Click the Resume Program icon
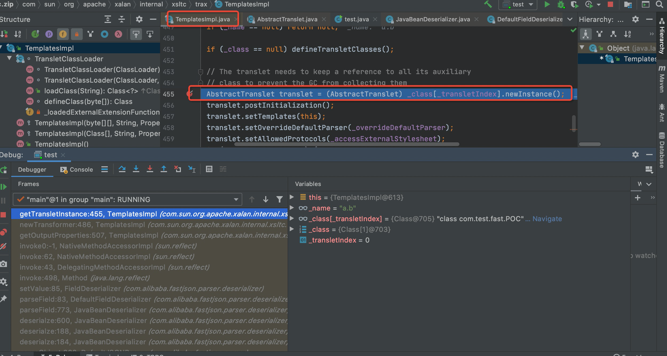The height and width of the screenshot is (356, 667). (4, 187)
